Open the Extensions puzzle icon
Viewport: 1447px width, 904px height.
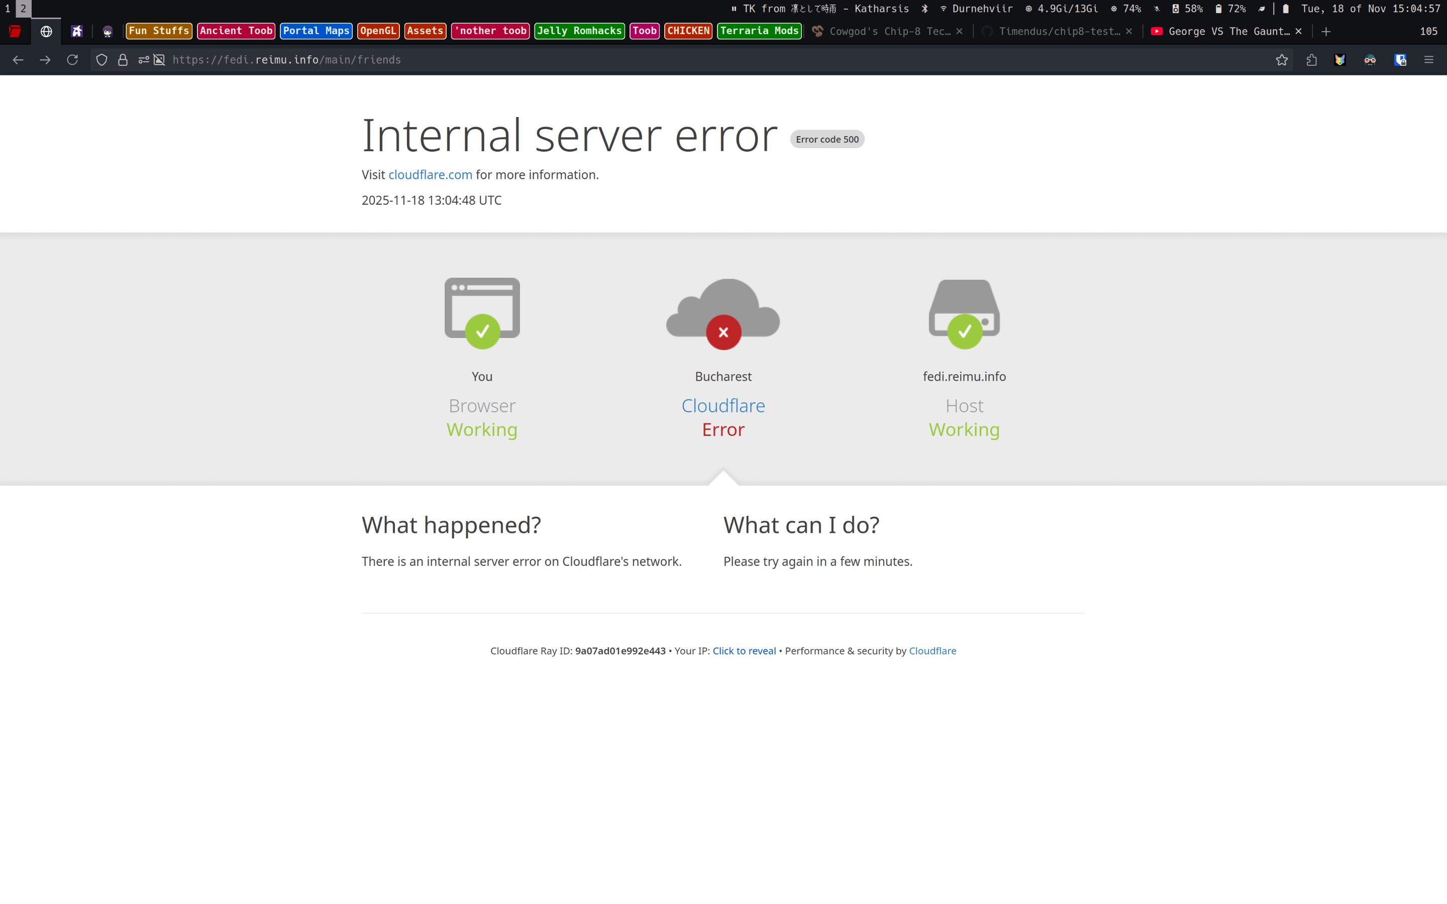[1311, 60]
